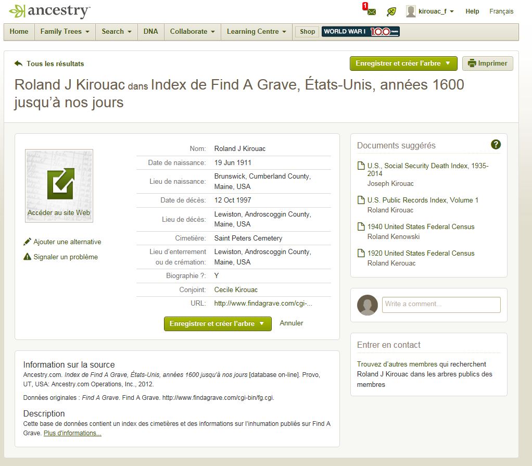The image size is (532, 466).
Task: Focus the Write a comment field
Action: pos(441,305)
